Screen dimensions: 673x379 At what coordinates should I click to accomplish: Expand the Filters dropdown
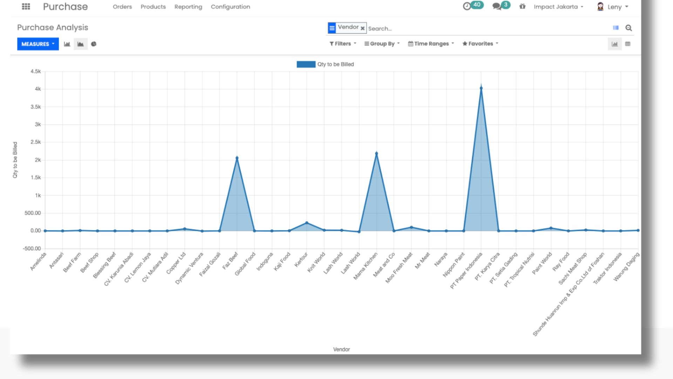(343, 44)
